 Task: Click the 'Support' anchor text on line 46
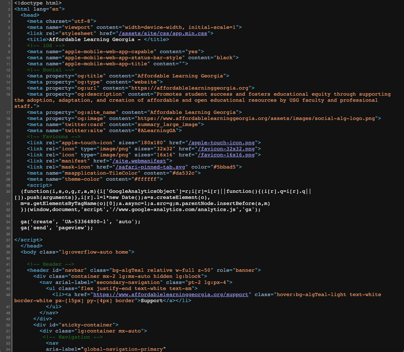coord(152,301)
